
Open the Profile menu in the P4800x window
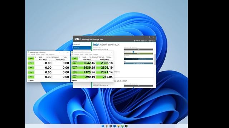[x=82, y=54]
